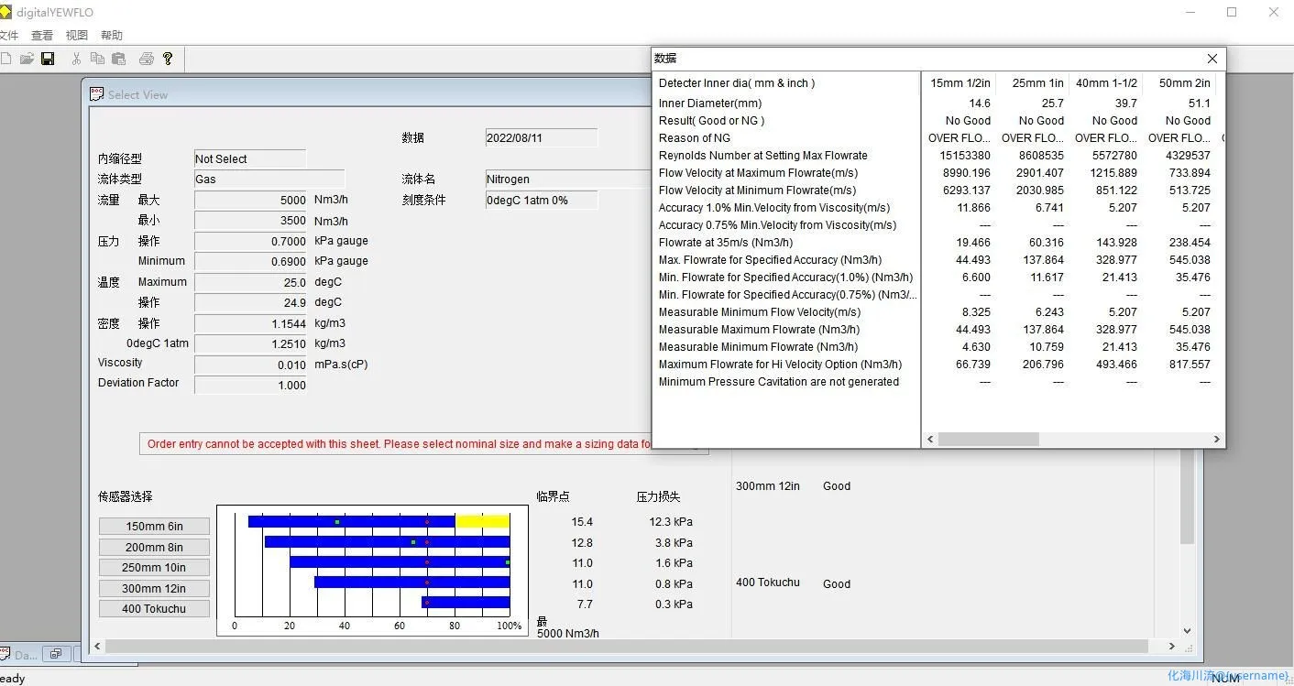Image resolution: width=1294 pixels, height=686 pixels.
Task: Click the 40mm 1-1/2 column header
Action: pyautogui.click(x=1106, y=83)
